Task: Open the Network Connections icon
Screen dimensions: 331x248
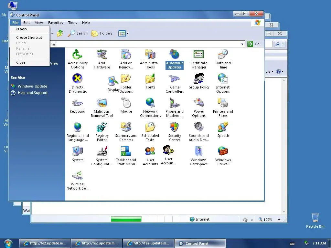Action: pyautogui.click(x=150, y=108)
